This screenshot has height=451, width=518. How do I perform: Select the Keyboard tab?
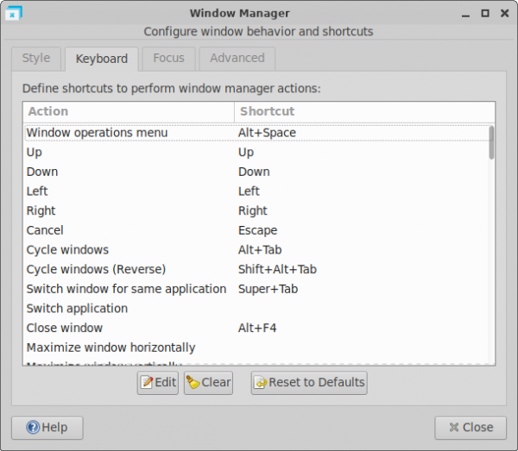tap(101, 59)
